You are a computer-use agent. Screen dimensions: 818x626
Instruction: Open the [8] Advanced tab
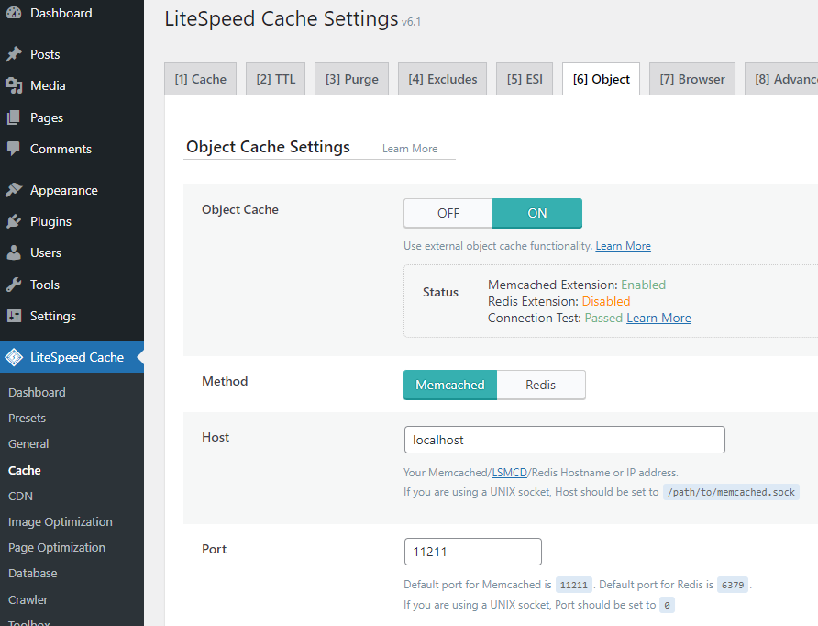tap(781, 79)
